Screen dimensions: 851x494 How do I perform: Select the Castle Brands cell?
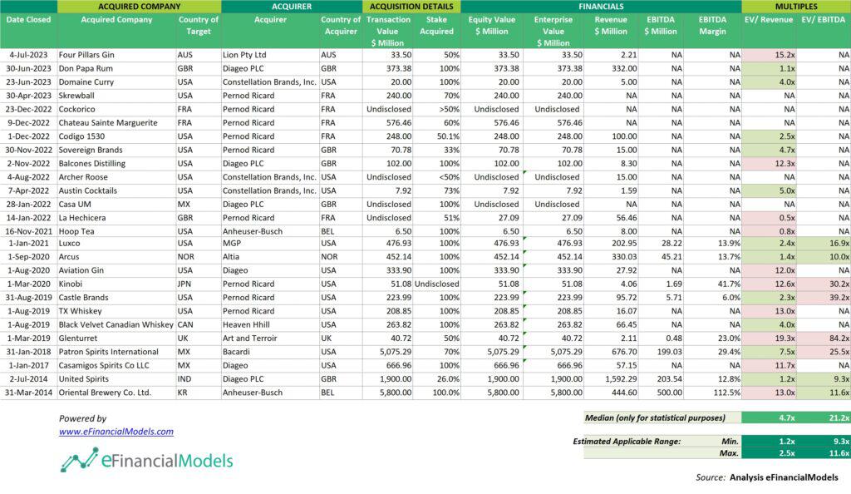click(x=116, y=298)
